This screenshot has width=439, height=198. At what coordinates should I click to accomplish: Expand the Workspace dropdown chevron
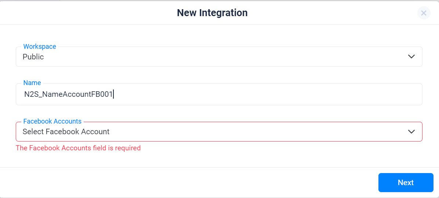pos(411,56)
